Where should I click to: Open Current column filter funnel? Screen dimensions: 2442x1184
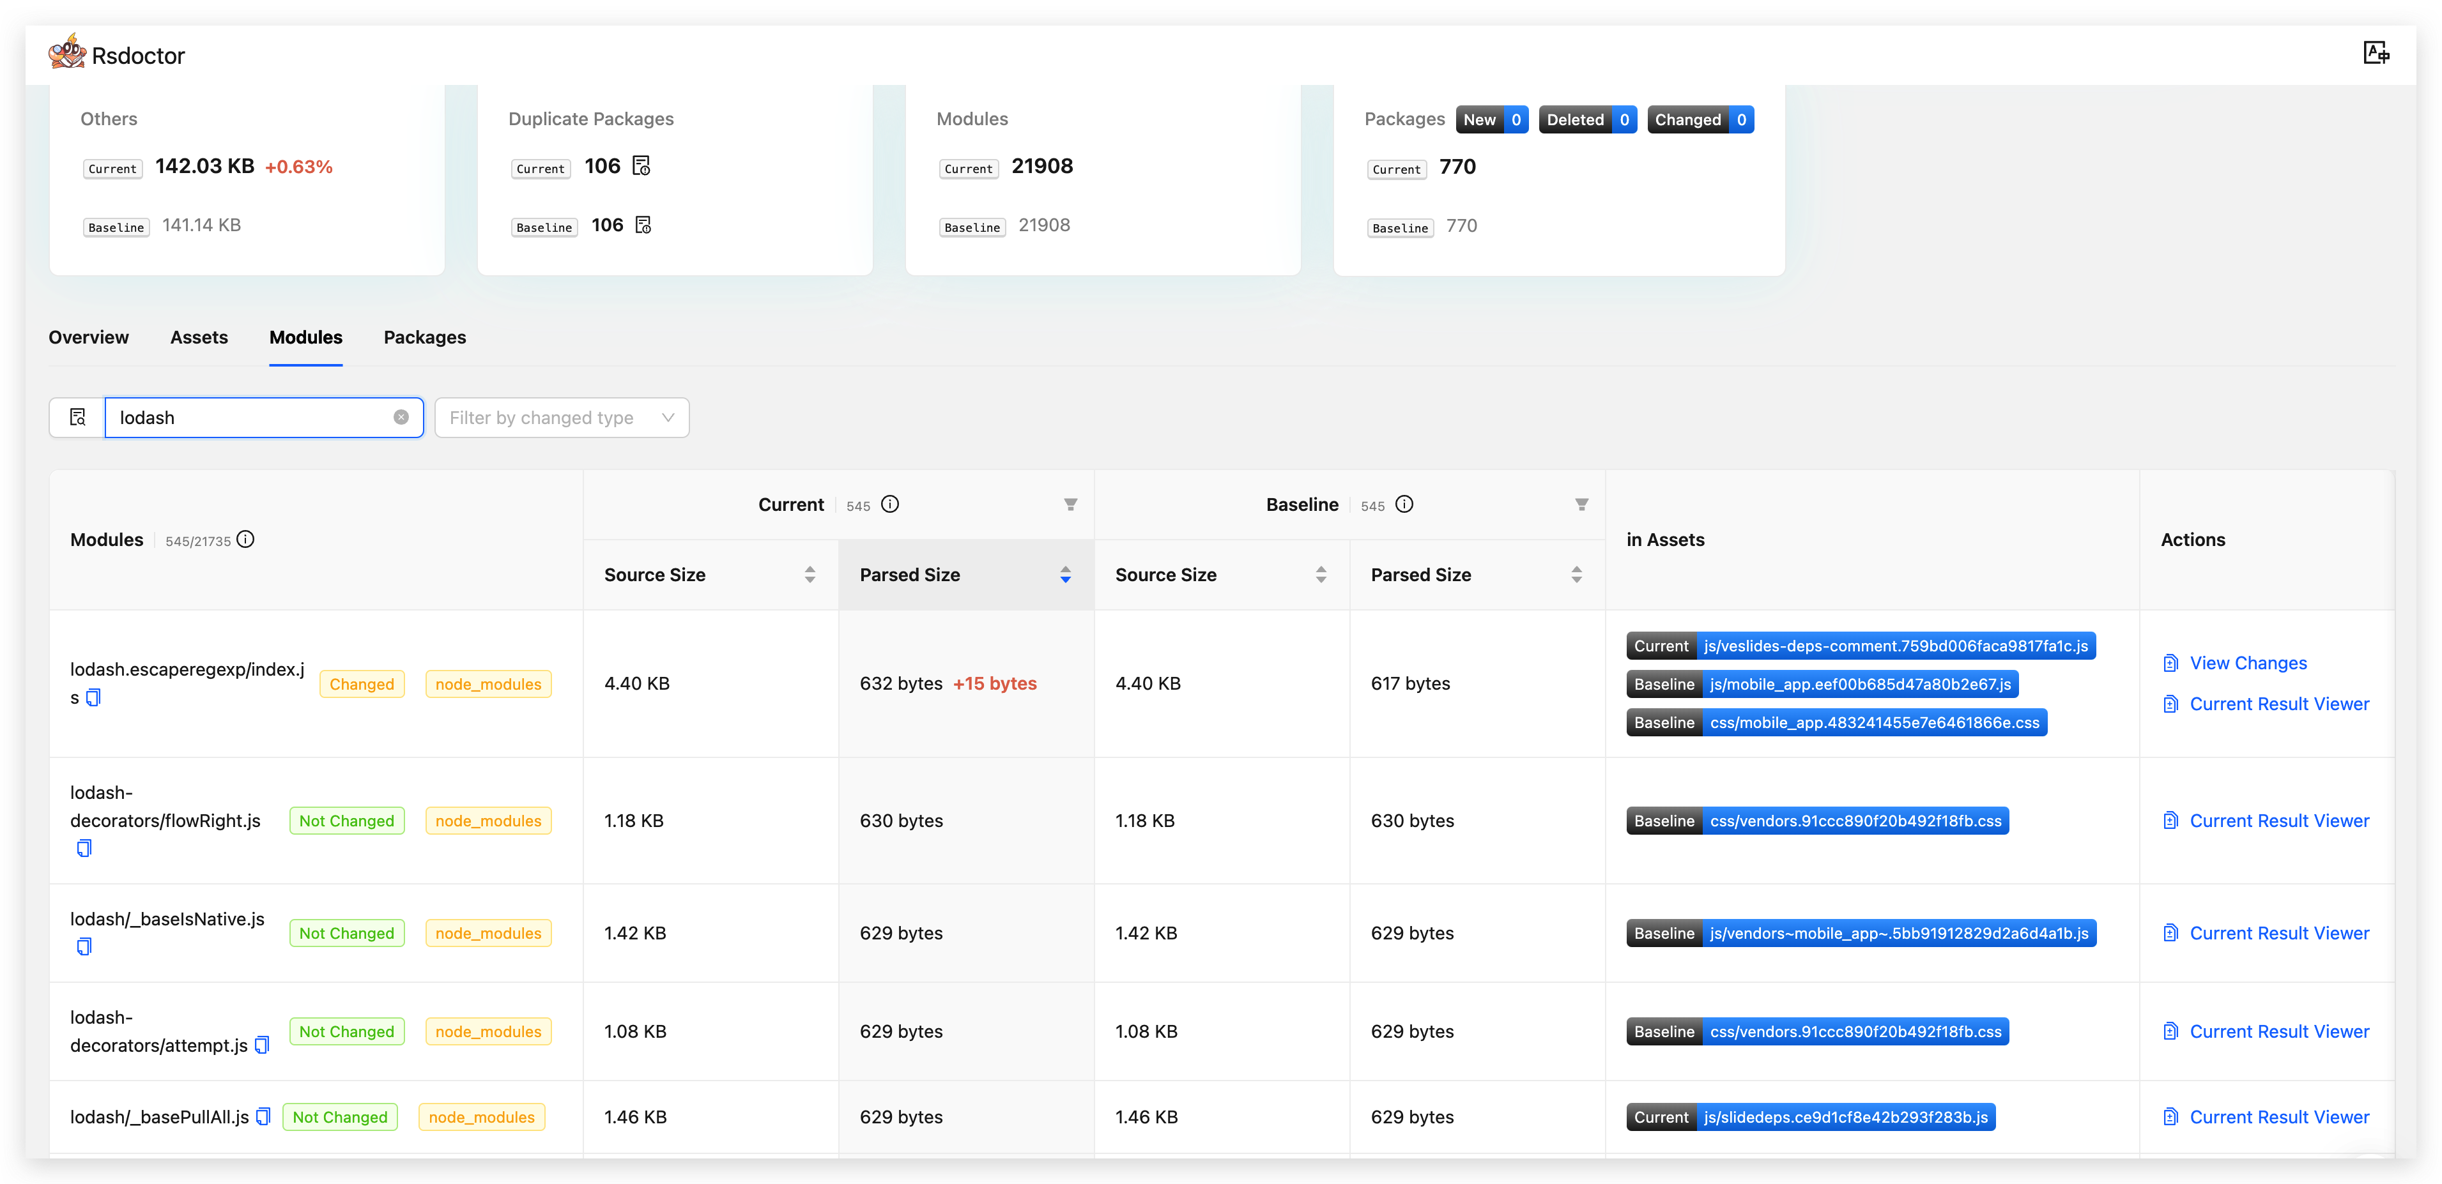pos(1070,505)
